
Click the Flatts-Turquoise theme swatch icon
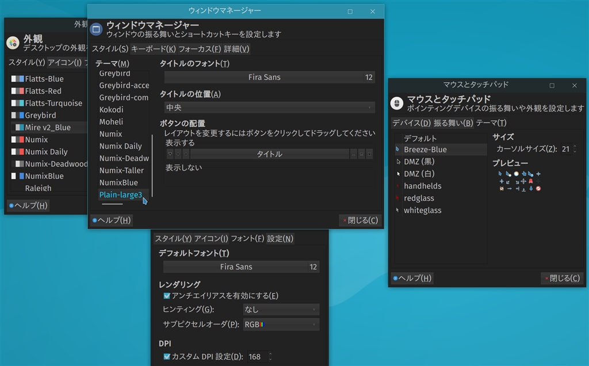coord(17,103)
